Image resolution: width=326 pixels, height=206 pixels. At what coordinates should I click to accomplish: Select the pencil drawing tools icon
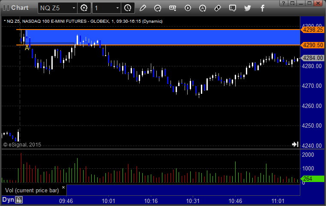click(143, 8)
